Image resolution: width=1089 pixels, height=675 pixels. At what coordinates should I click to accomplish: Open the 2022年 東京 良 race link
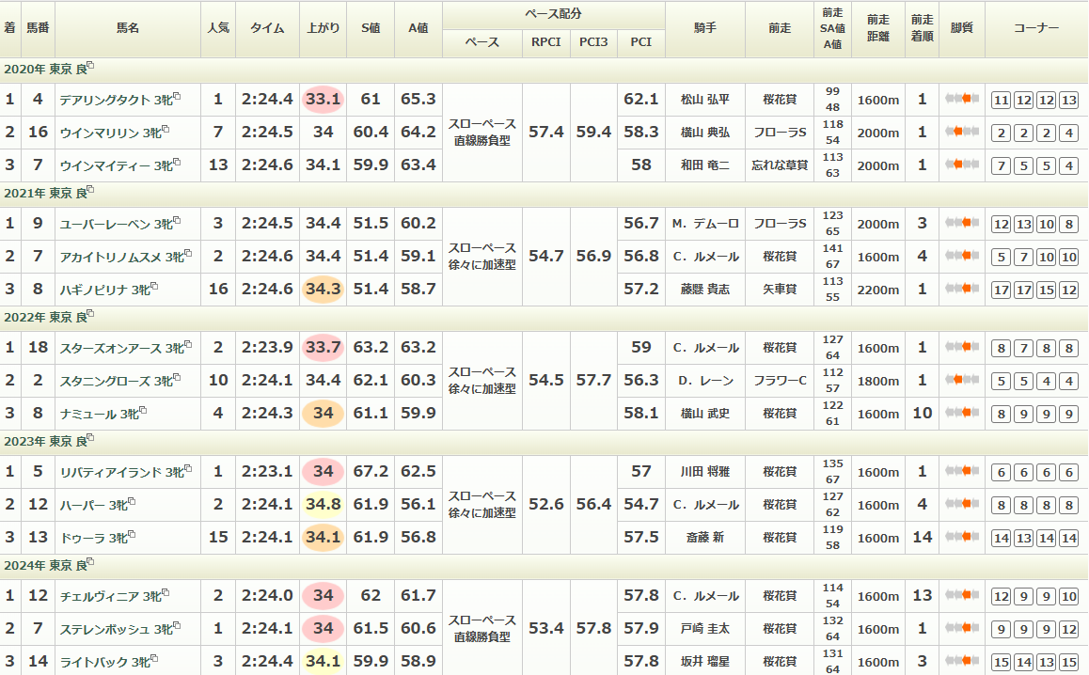pyautogui.click(x=44, y=317)
